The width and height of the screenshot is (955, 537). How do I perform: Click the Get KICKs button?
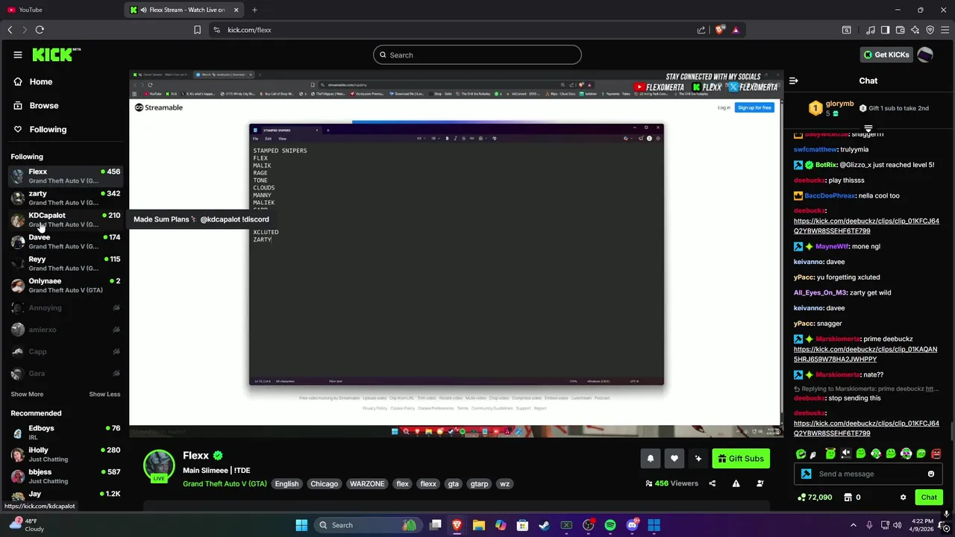pyautogui.click(x=886, y=54)
